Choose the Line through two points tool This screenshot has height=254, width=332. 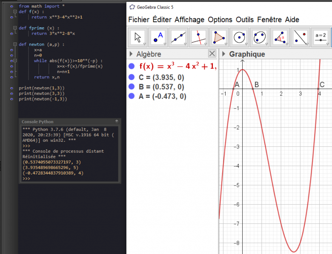pyautogui.click(x=179, y=37)
